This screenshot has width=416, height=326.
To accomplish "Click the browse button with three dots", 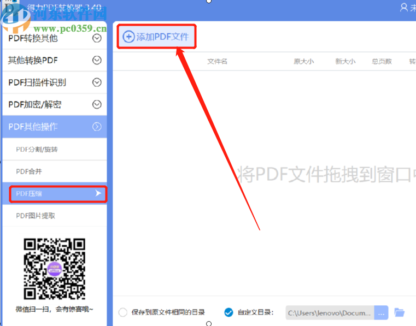I will click(x=381, y=313).
